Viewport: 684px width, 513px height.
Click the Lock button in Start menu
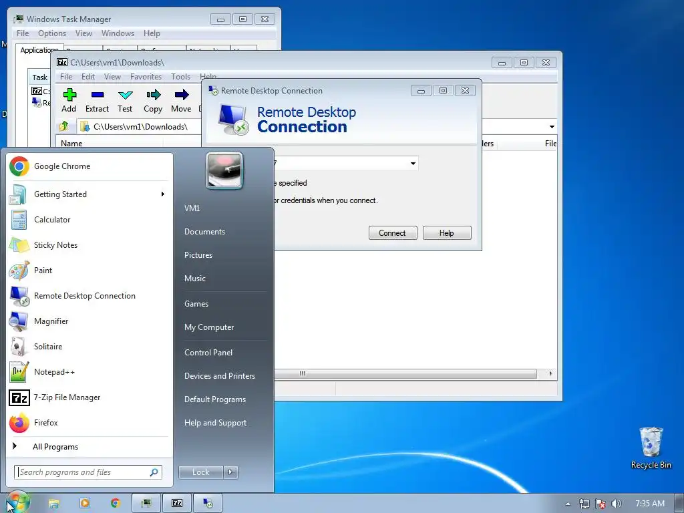(200, 472)
